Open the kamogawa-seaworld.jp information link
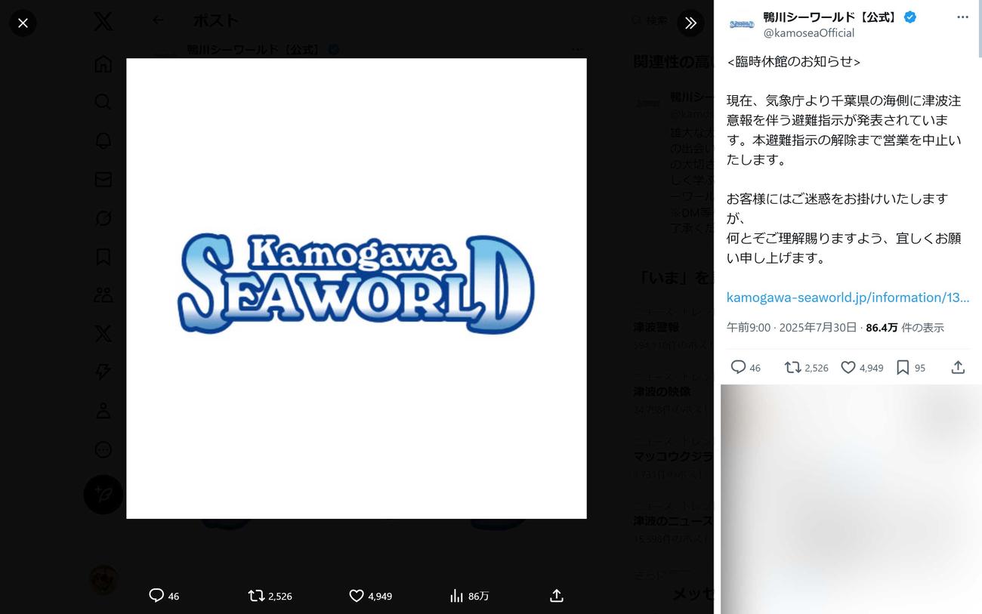The width and height of the screenshot is (982, 614). (848, 298)
